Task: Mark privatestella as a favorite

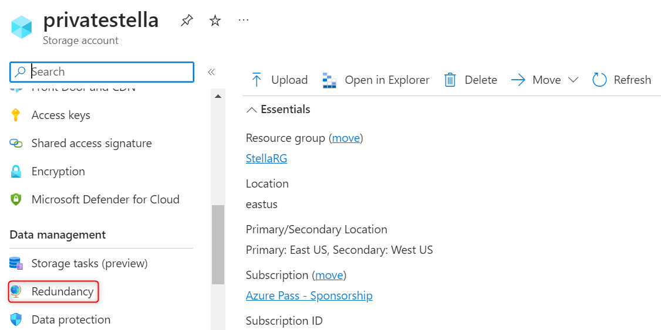Action: (x=215, y=21)
